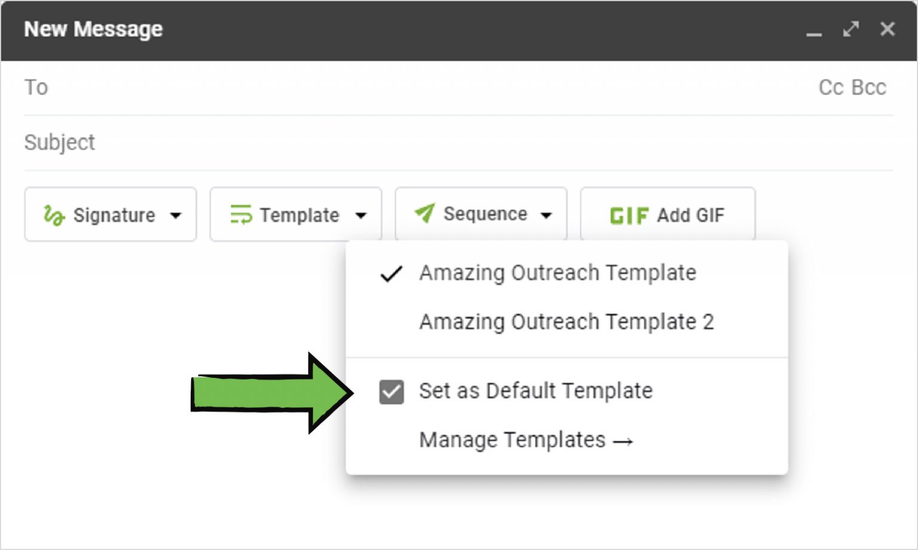Screen dimensions: 918x550
Task: Click the checkmark next to Amazing Outreach Template
Action: click(x=391, y=273)
